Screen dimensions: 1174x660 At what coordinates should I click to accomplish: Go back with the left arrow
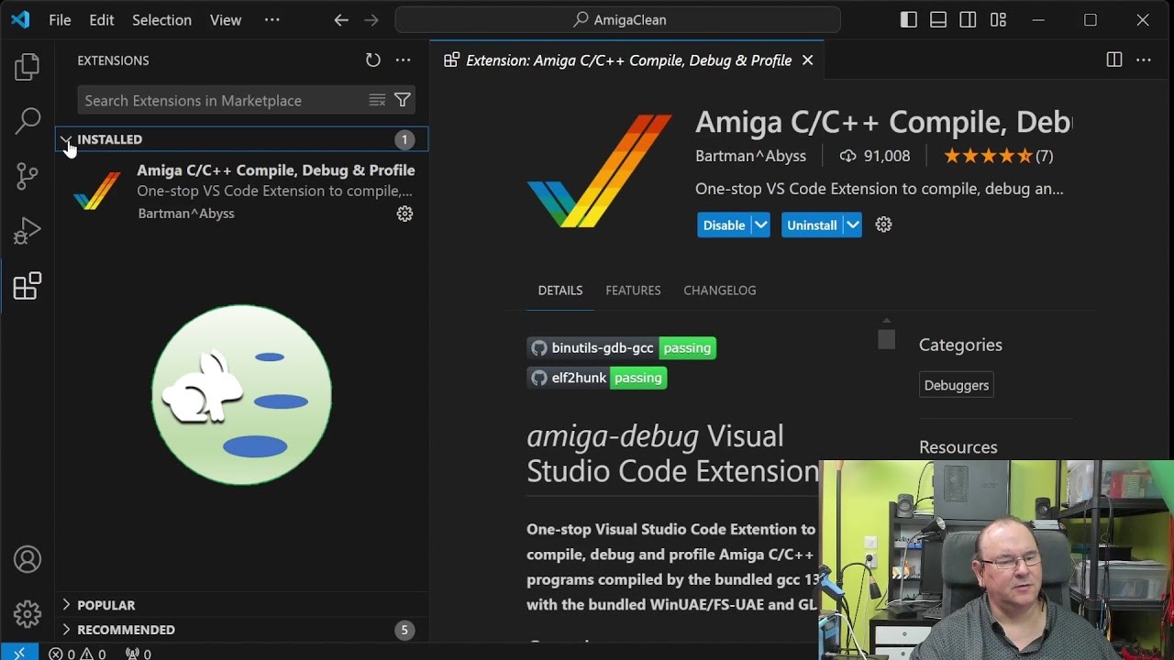341,20
